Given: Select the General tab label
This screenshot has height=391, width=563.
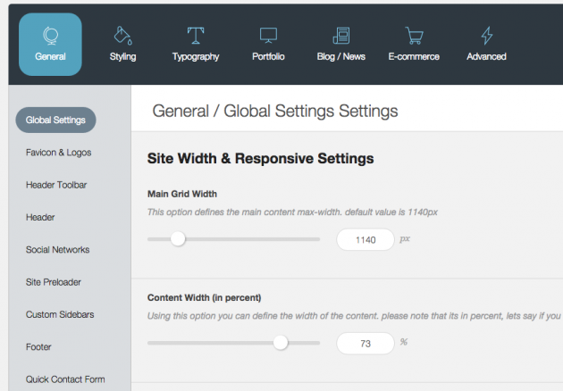Looking at the screenshot, I should click(50, 56).
